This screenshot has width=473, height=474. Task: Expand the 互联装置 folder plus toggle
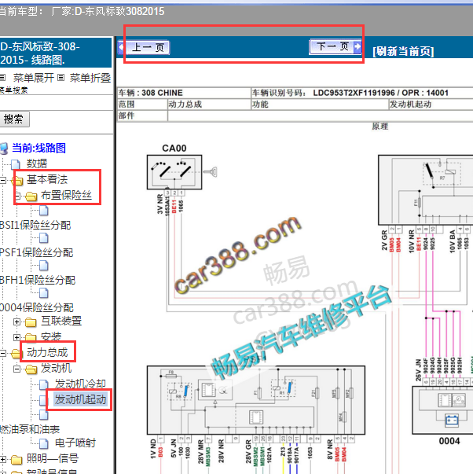point(17,322)
